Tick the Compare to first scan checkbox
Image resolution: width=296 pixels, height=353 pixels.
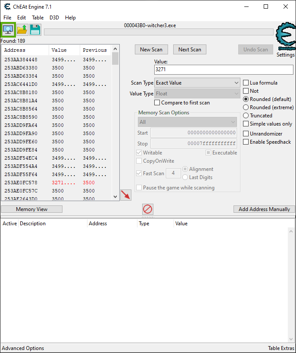(157, 103)
